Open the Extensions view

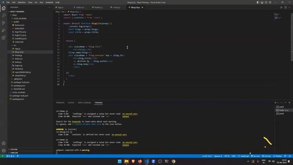4,38
